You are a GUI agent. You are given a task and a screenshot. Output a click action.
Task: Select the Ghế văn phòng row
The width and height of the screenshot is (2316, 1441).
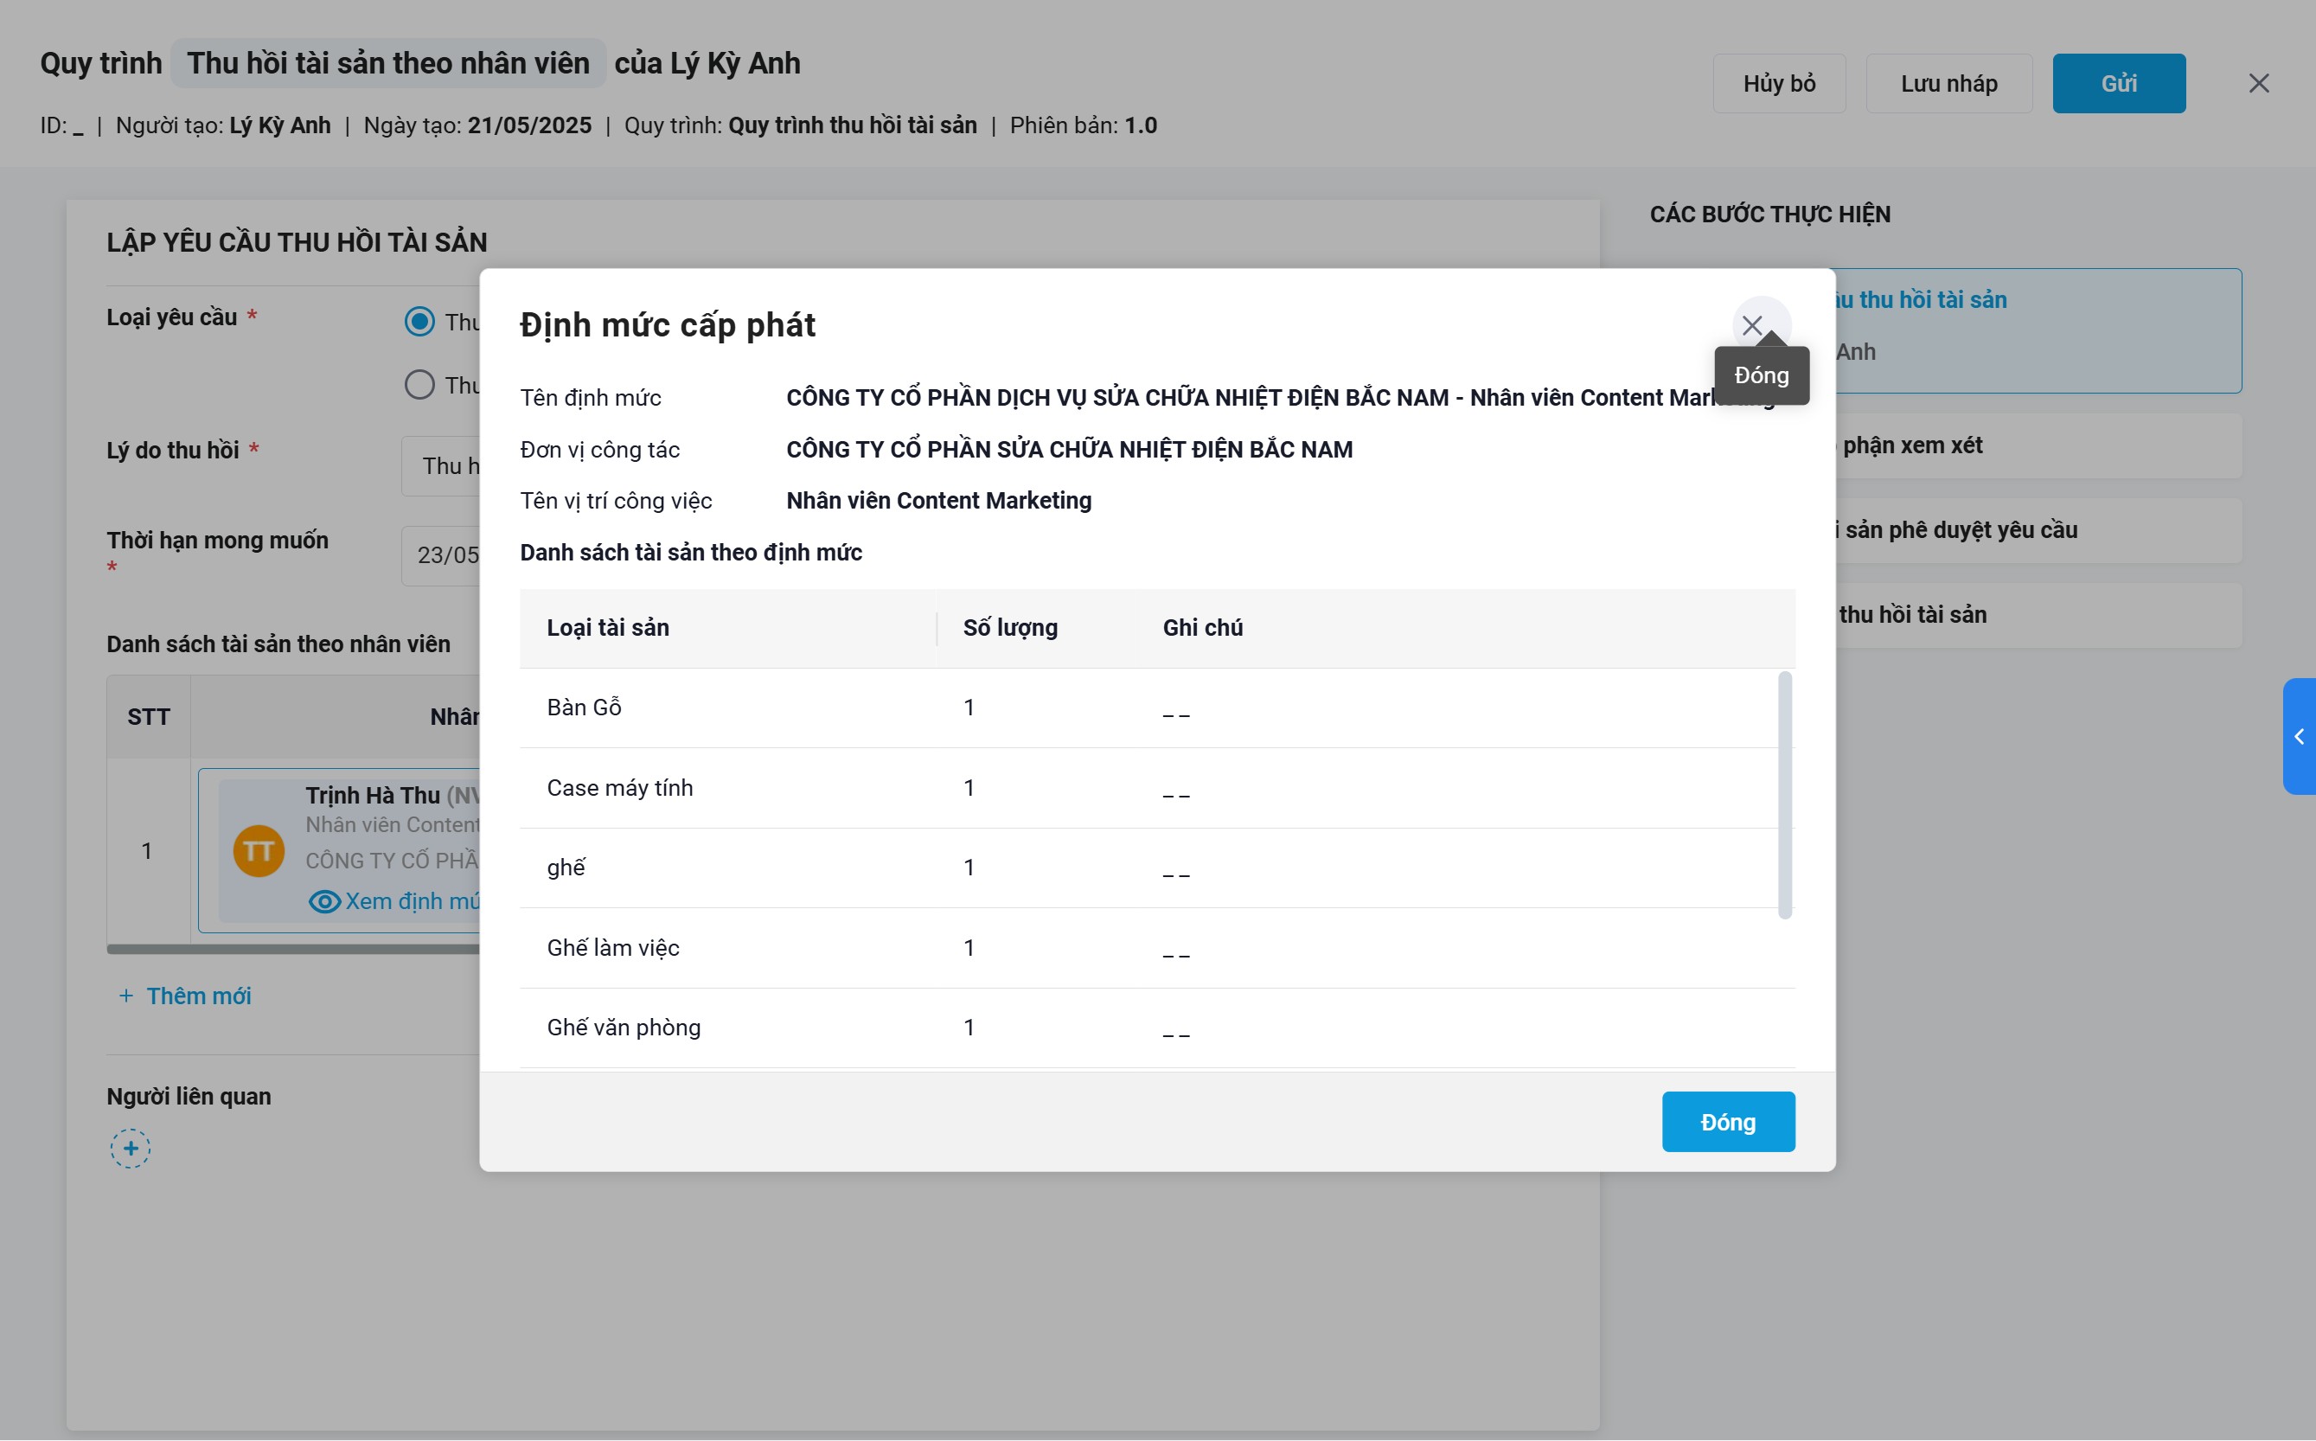pos(1156,1028)
